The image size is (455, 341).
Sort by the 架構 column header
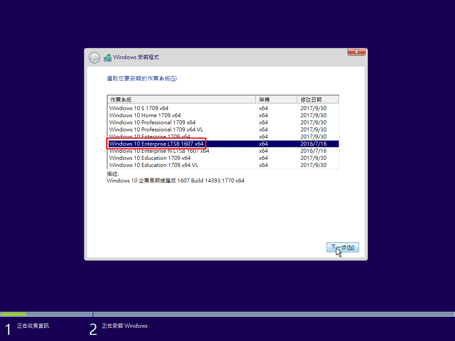(276, 99)
